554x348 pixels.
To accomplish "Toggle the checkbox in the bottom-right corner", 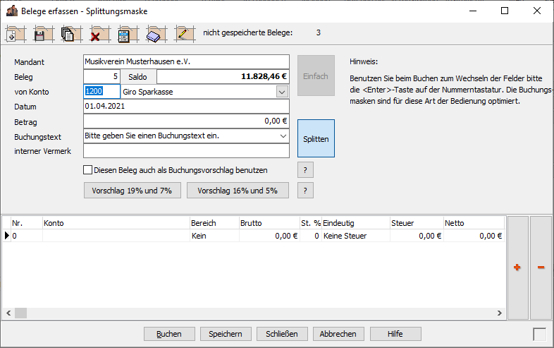I will tap(539, 334).
